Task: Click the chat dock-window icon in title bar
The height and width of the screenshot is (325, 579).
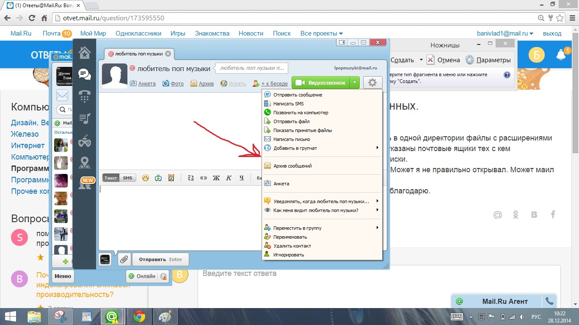Action: tap(342, 42)
